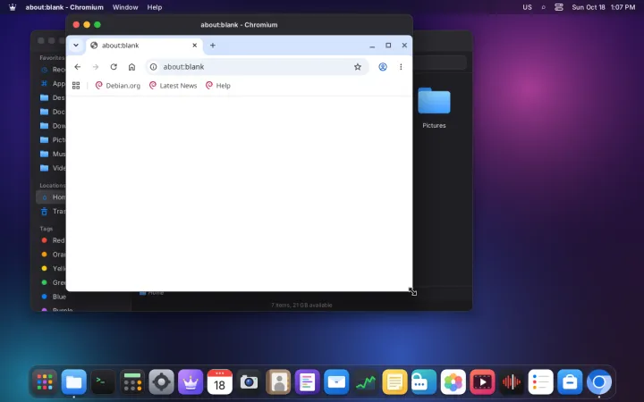The image size is (644, 402).
Task: Open the Chromium profile avatar button
Action: coord(383,67)
